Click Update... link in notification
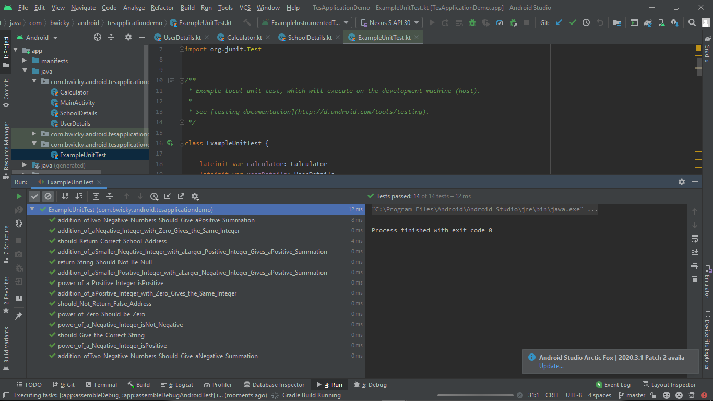 point(551,366)
